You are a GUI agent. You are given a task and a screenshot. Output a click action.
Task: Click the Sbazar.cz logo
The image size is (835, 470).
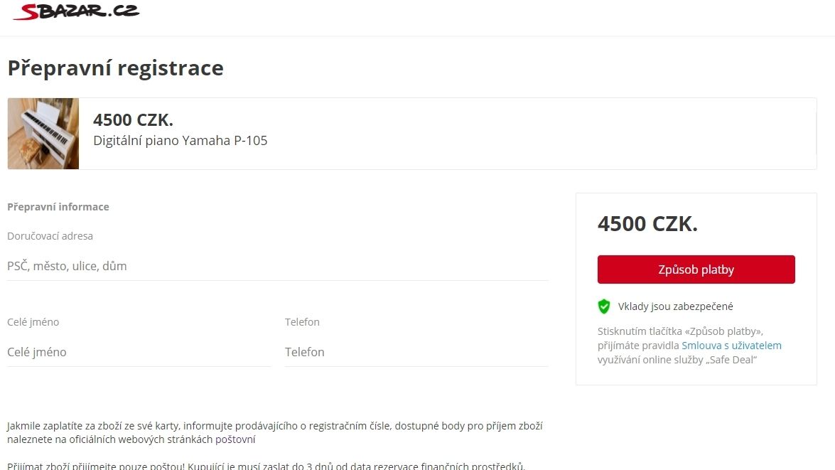[76, 11]
